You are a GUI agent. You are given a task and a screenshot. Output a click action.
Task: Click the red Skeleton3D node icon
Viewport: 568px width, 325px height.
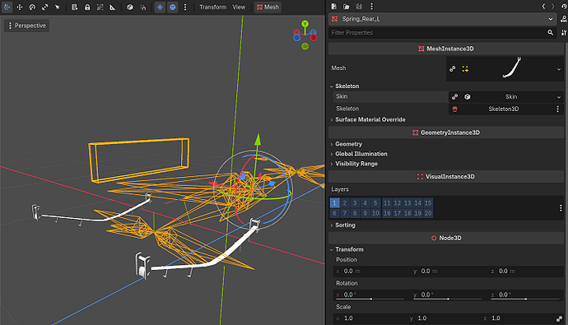454,109
